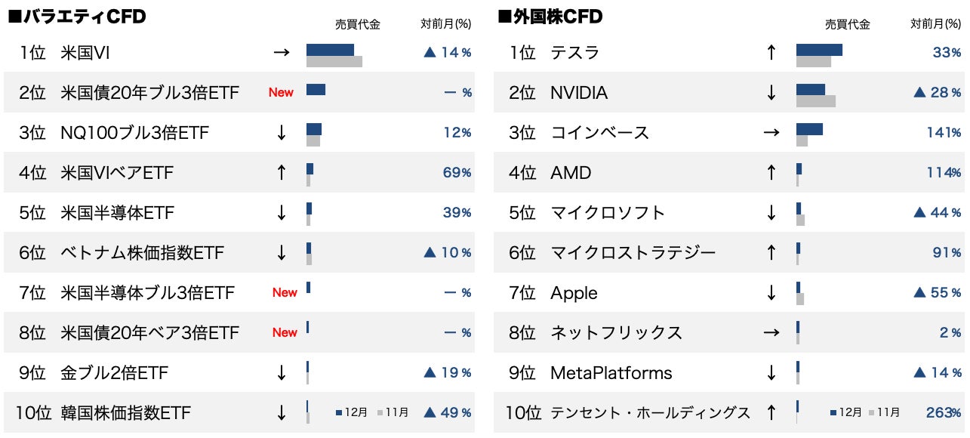Click the 米国VI trading volume bar
The height and width of the screenshot is (438, 970).
click(x=330, y=50)
